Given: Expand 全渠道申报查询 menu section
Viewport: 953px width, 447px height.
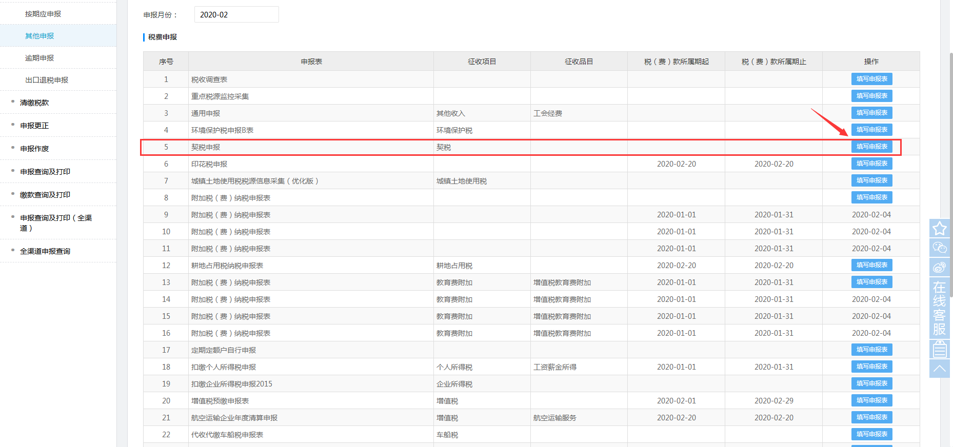Looking at the screenshot, I should click(x=45, y=251).
